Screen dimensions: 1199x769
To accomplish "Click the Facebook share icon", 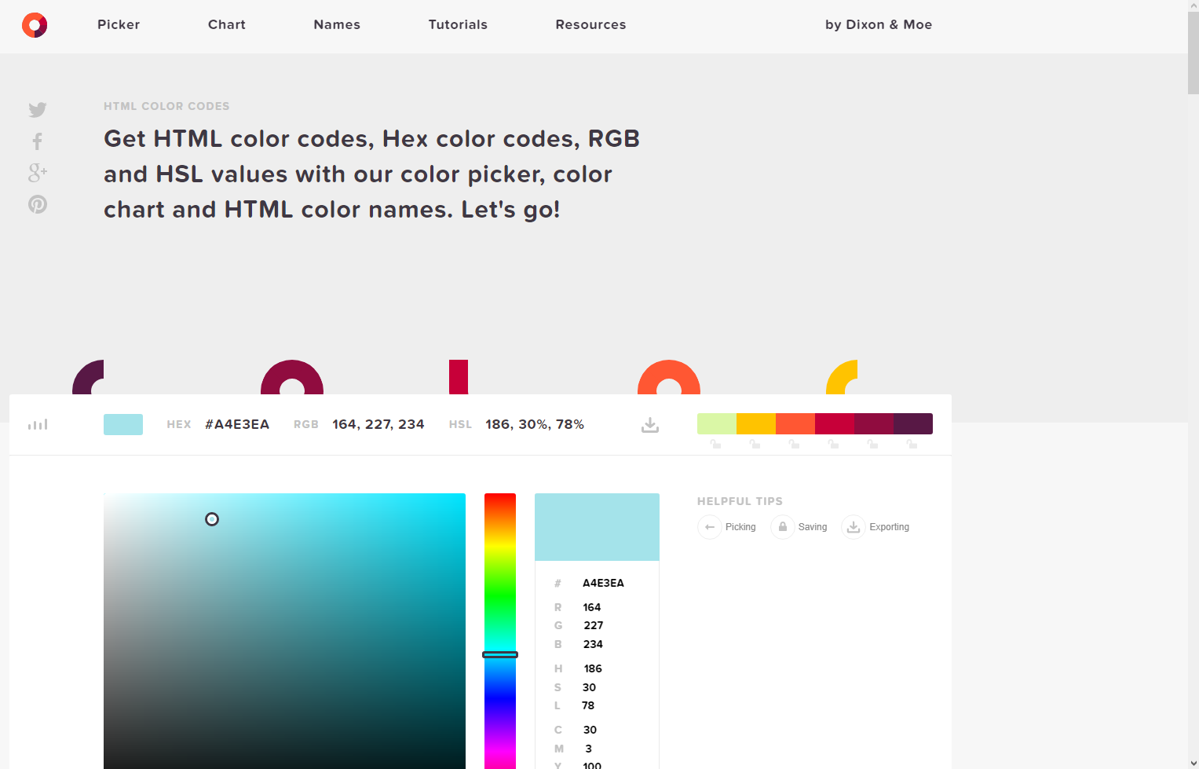I will [x=37, y=141].
